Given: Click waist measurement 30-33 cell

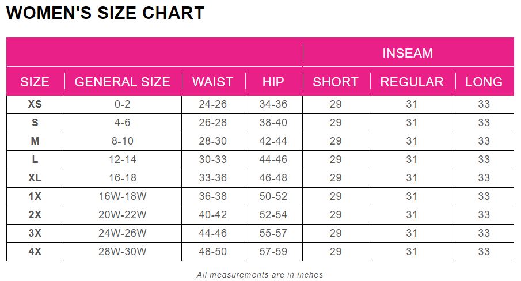Looking at the screenshot, I should [x=213, y=160].
